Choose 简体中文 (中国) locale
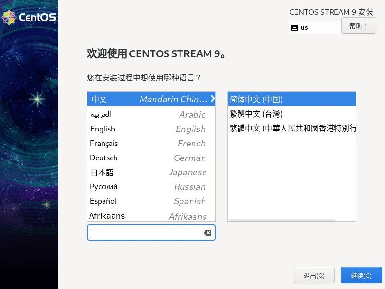This screenshot has height=289, width=385. (x=292, y=99)
